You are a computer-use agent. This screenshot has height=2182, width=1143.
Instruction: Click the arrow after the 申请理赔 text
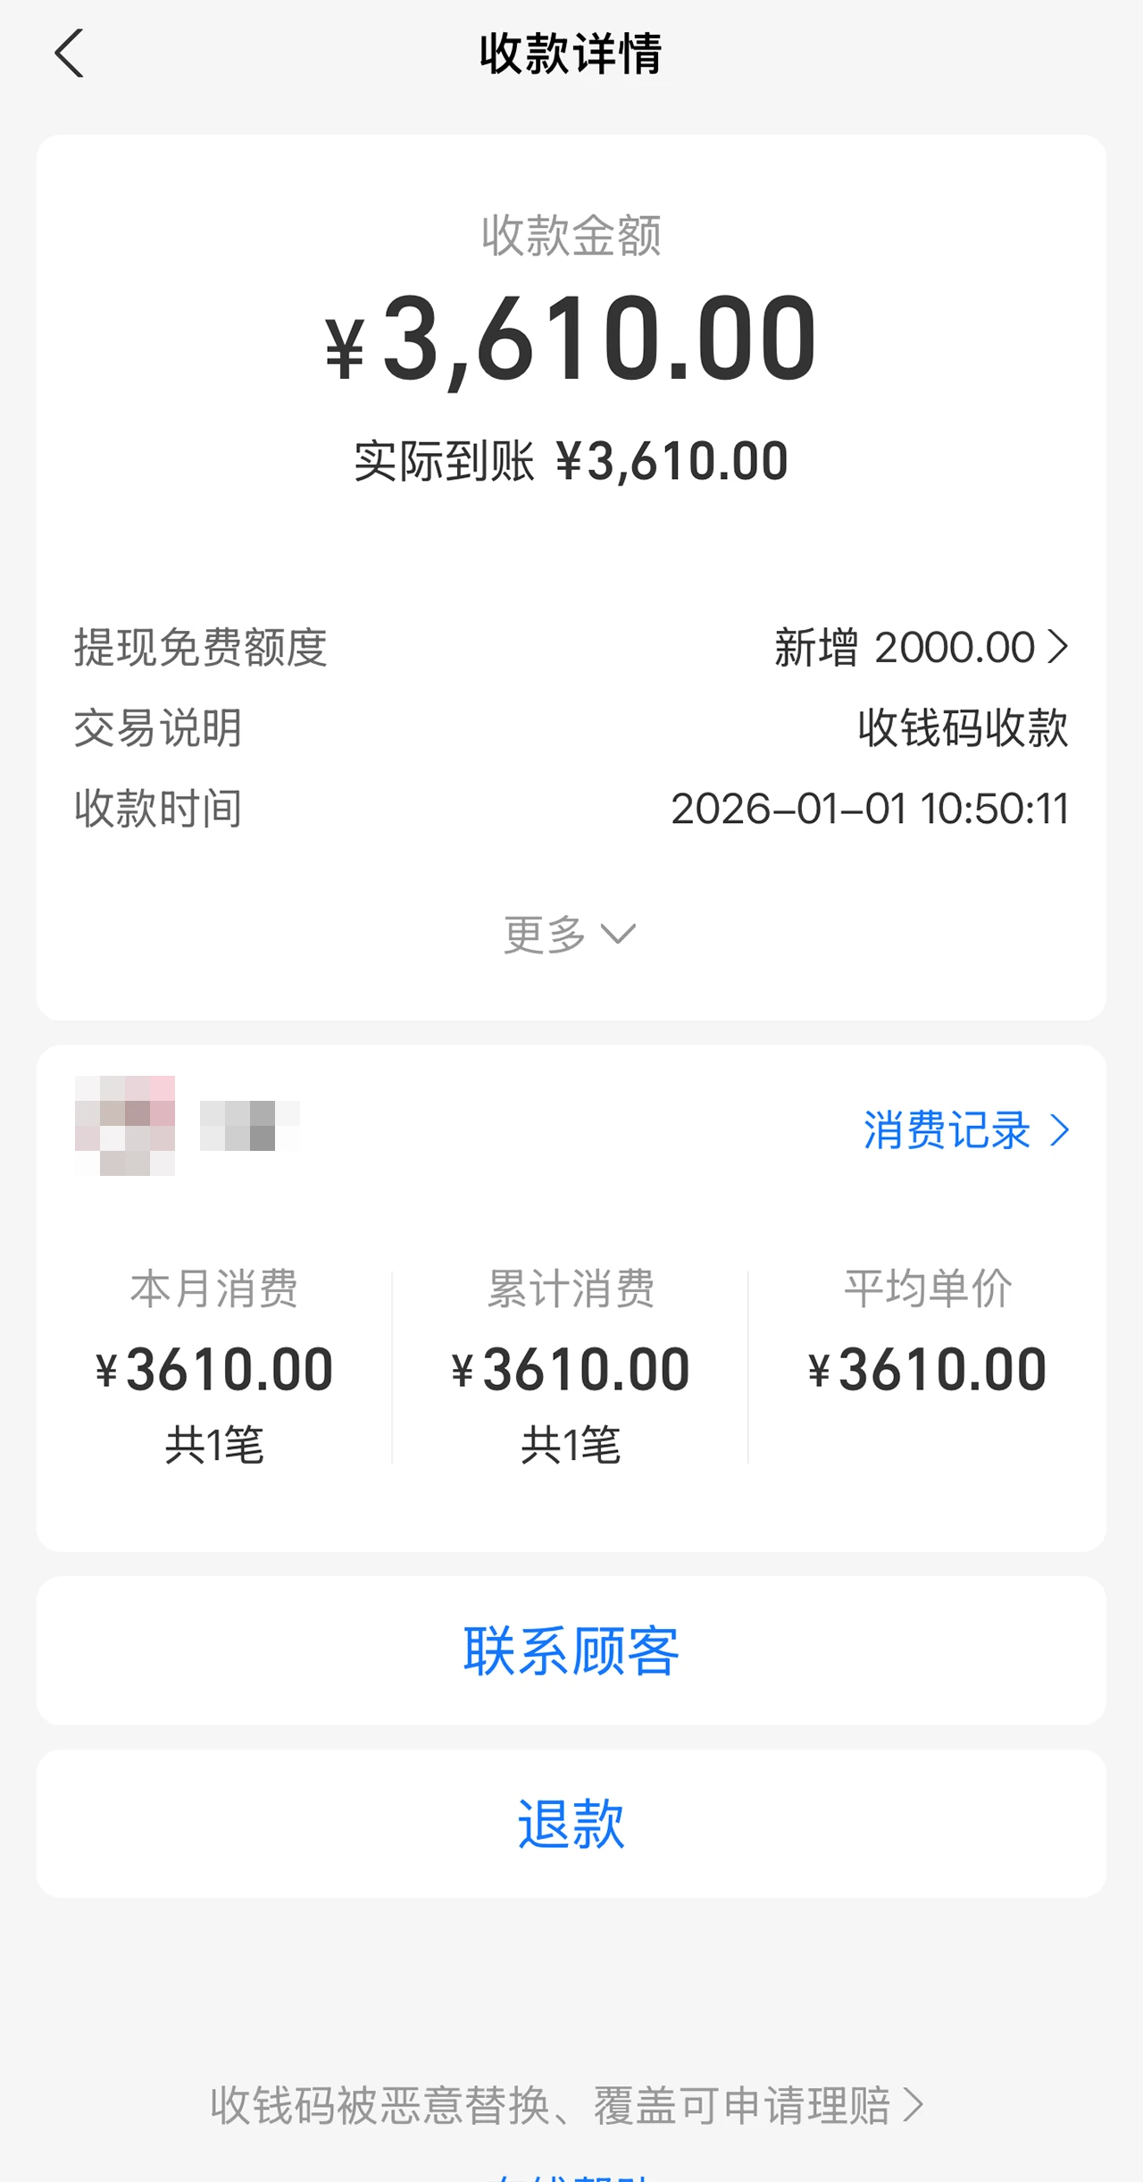[x=913, y=2105]
